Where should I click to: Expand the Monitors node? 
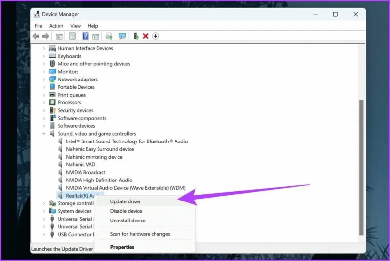(44, 72)
